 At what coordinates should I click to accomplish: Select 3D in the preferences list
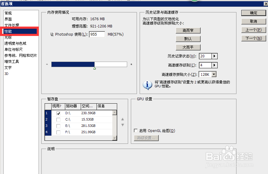6,74
